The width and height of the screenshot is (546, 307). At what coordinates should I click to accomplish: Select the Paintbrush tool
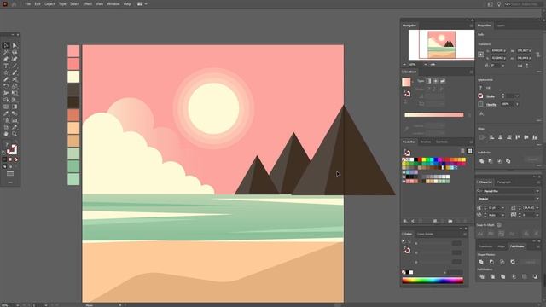click(15, 72)
